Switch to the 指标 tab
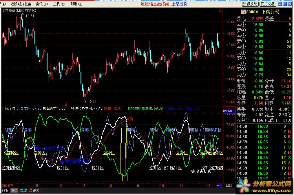 click(x=6, y=190)
